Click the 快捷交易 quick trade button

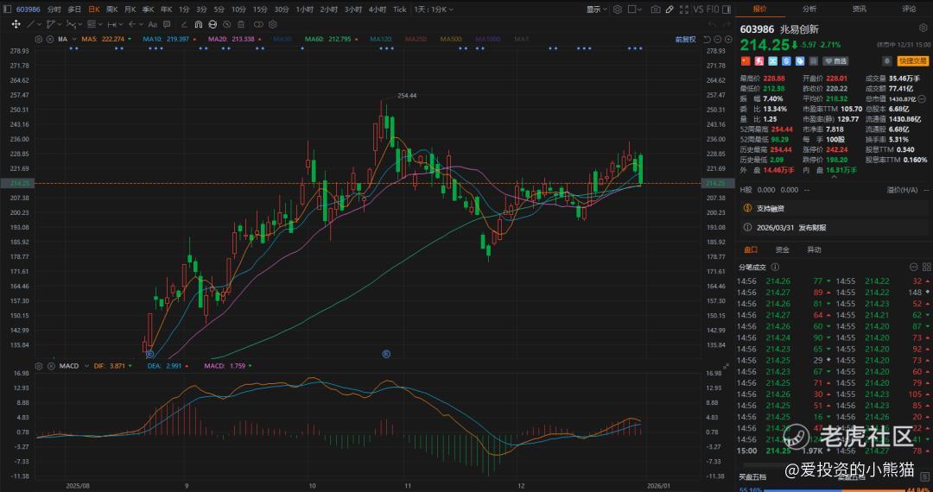[913, 61]
